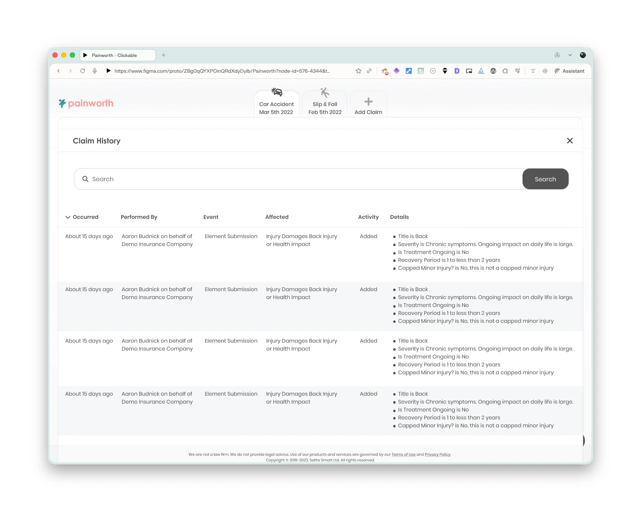
Task: Close the Claim History panel
Action: [x=570, y=141]
